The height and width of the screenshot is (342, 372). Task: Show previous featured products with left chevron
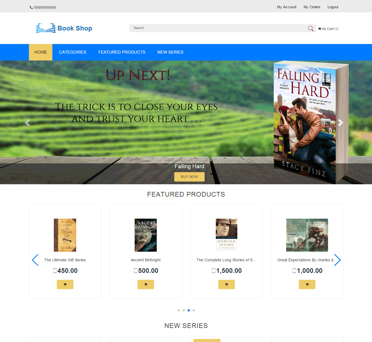(35, 260)
